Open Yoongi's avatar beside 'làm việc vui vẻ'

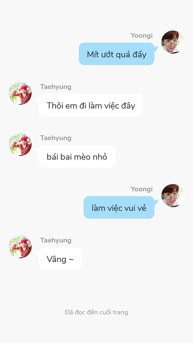173,196
